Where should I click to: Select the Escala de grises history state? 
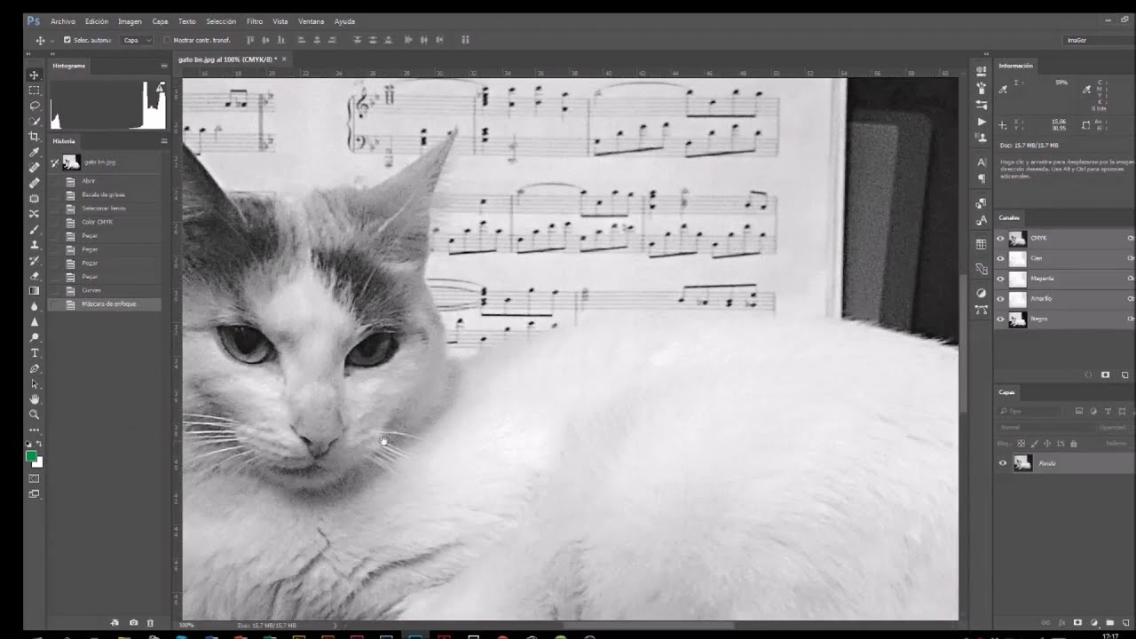(x=106, y=194)
